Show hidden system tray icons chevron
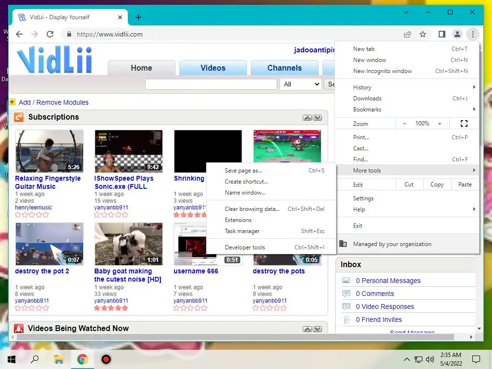 (x=406, y=359)
